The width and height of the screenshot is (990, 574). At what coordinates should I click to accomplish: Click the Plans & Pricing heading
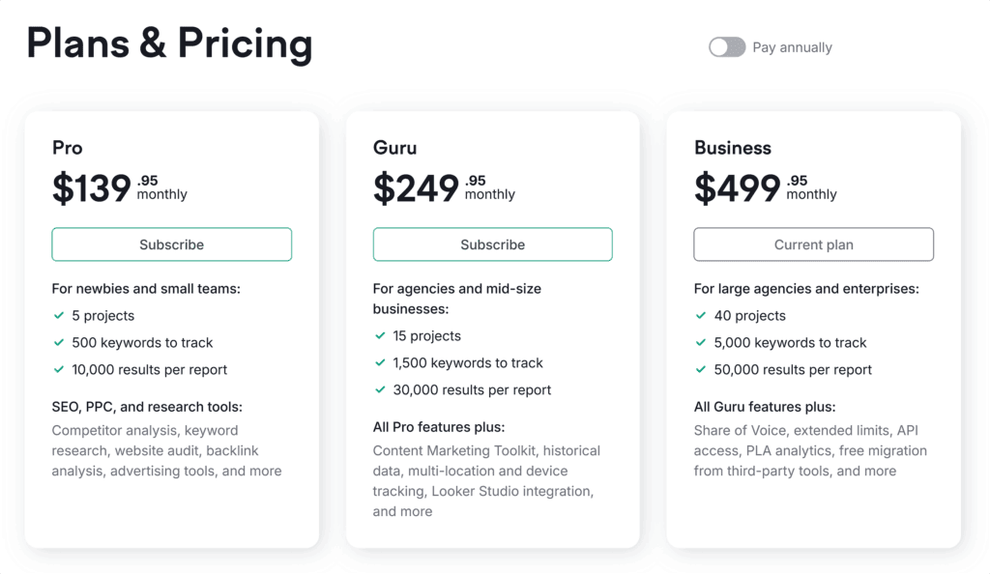pyautogui.click(x=169, y=44)
